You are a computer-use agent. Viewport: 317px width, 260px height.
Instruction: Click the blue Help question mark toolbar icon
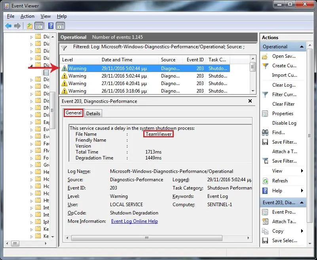click(51, 26)
